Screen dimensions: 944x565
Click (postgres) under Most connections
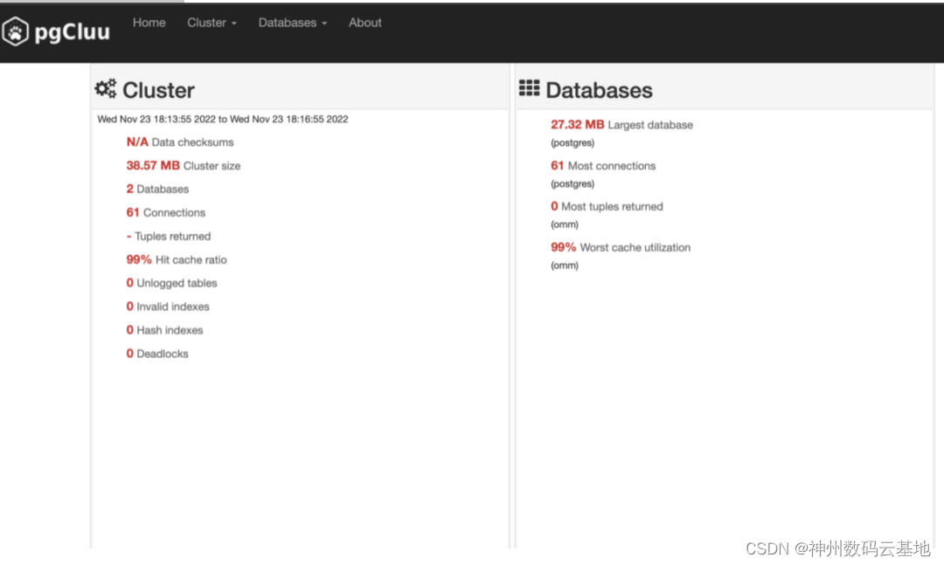pyautogui.click(x=573, y=183)
